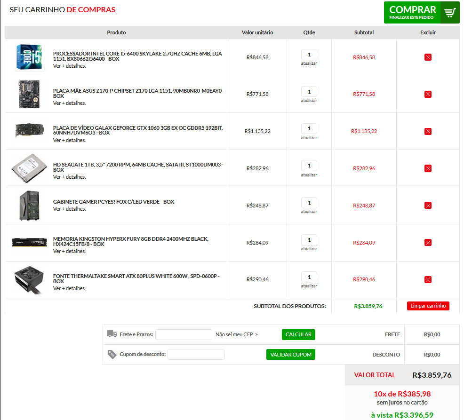Remove the Thermaltake Smart 600W power supply

pyautogui.click(x=428, y=279)
